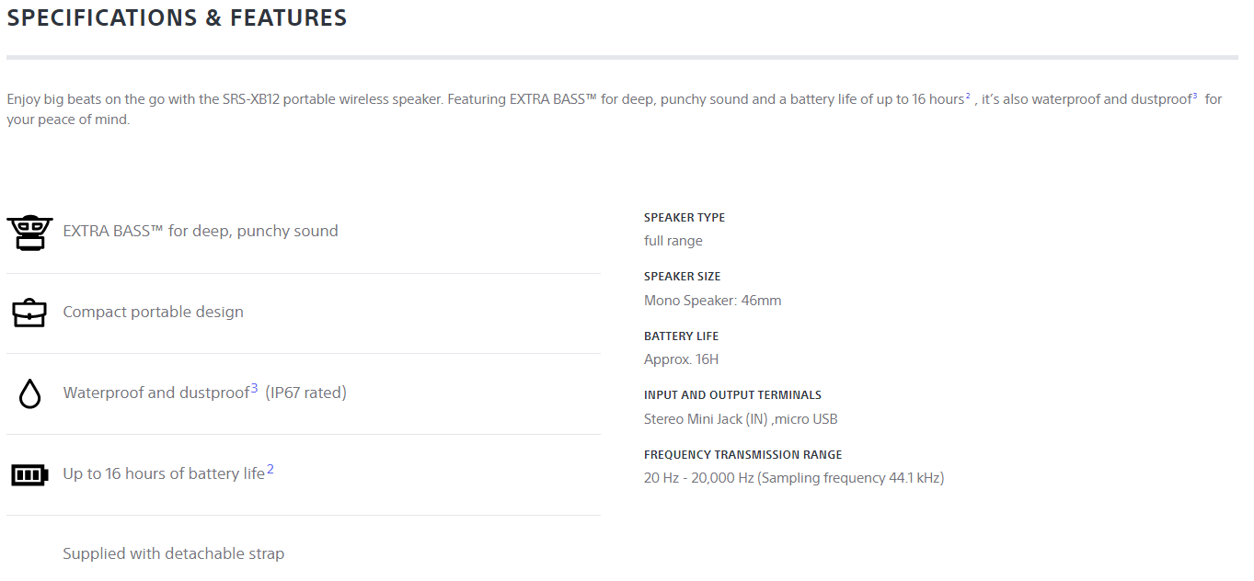Click the Mono Speaker: 46mm value
1254x581 pixels.
713,301
